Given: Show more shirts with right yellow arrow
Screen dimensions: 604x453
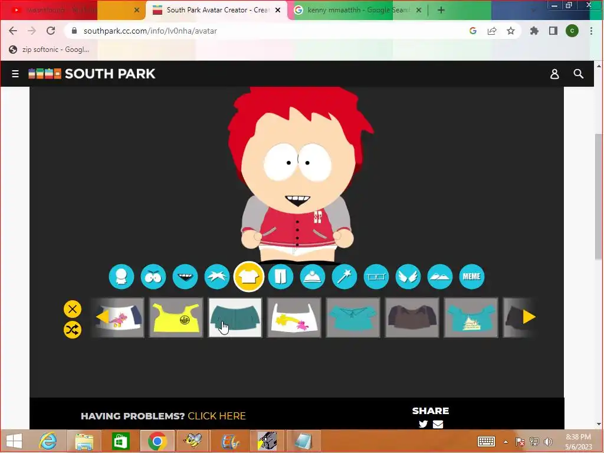Looking at the screenshot, I should coord(529,317).
